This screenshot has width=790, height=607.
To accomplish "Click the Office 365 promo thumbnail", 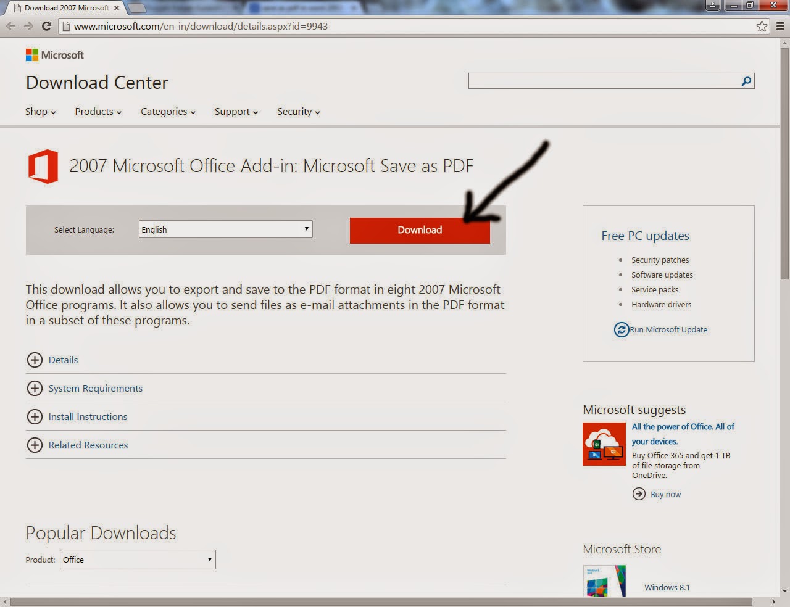I will [x=604, y=444].
